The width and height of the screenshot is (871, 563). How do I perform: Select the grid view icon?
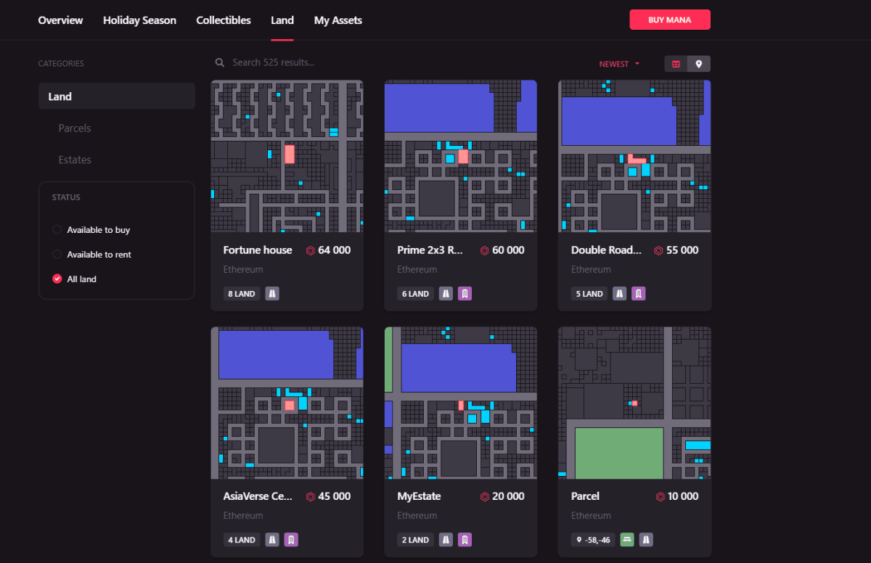pos(674,64)
